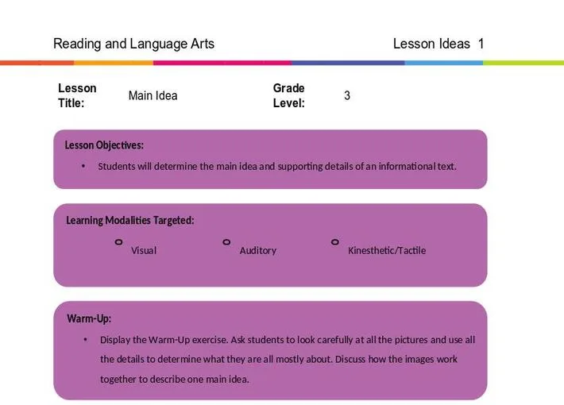Click the Lesson Objectives heading
564x405 pixels.
pyautogui.click(x=104, y=145)
